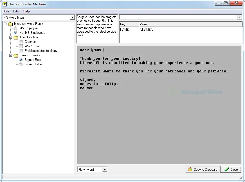Click the Closing Thanks folder icon

pyautogui.click(x=16, y=56)
